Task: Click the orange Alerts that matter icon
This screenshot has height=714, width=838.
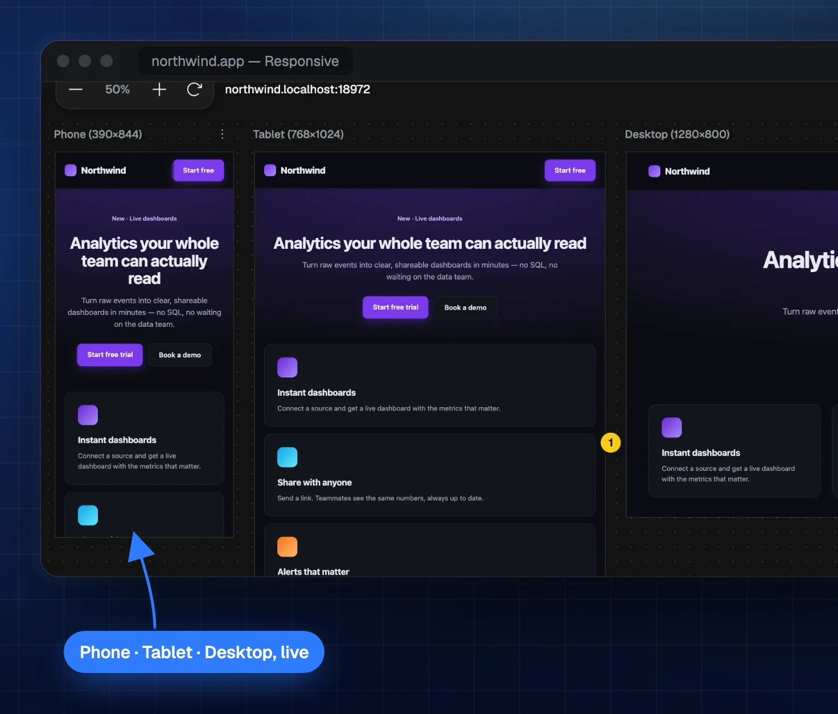Action: (287, 547)
